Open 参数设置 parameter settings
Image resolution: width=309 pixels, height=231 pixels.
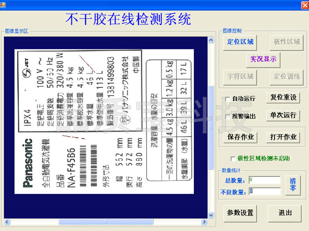tap(240, 213)
